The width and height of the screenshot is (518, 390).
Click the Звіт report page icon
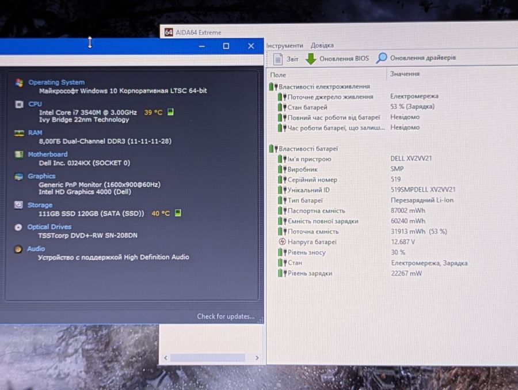click(x=278, y=59)
